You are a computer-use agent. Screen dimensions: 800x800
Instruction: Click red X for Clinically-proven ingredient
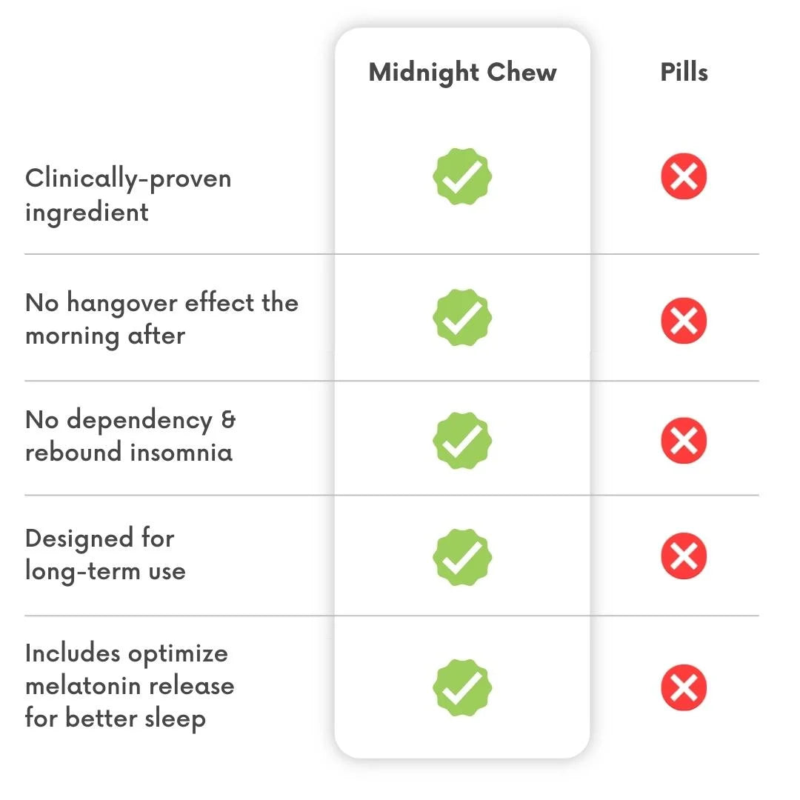(684, 177)
